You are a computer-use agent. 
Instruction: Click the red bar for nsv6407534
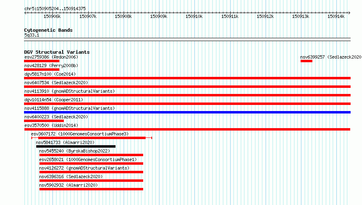coord(187,87)
